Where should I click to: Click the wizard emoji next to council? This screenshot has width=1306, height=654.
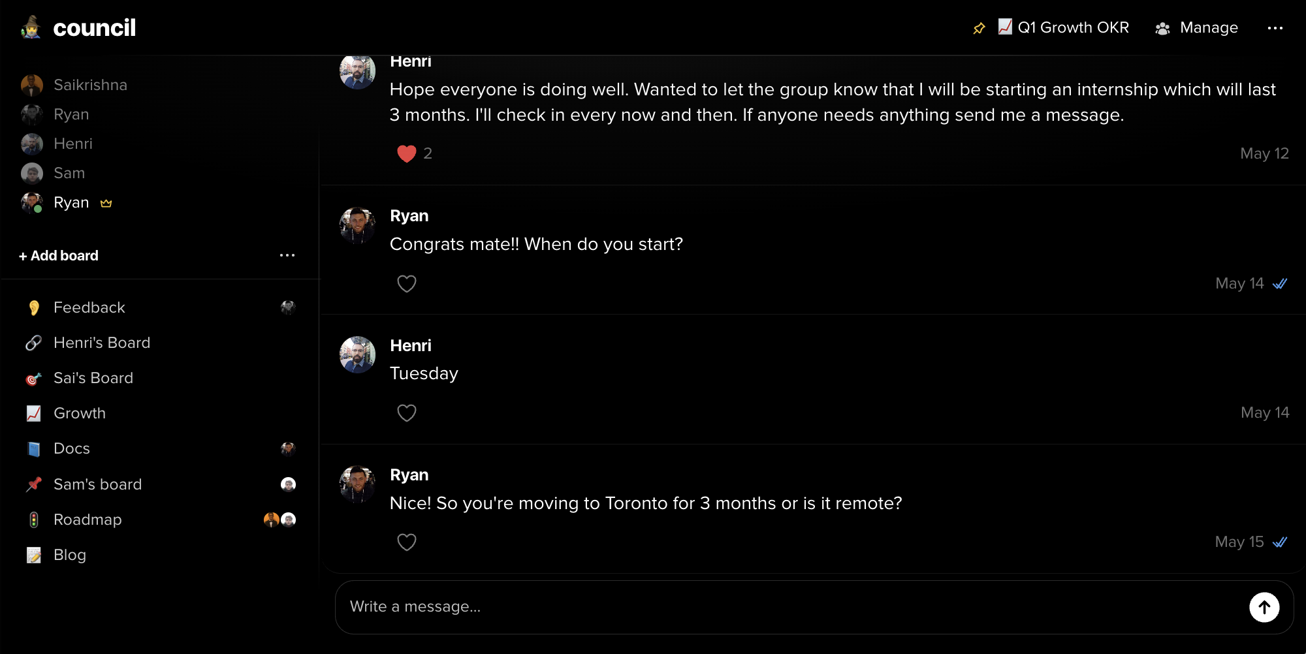coord(29,27)
